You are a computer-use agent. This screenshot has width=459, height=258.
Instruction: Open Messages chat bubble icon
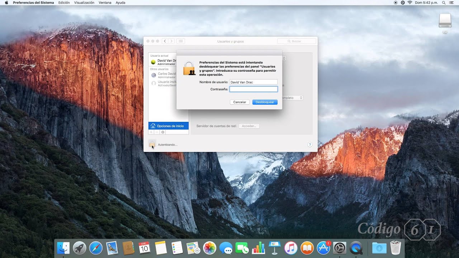pos(226,248)
